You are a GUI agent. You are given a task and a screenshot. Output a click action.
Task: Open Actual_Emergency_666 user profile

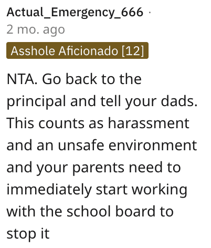click(75, 13)
